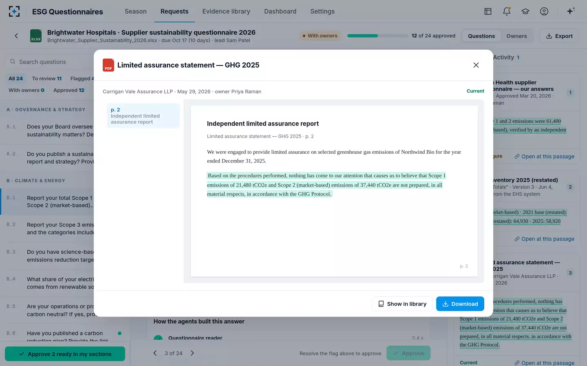Click the PDF icon in the dialog header
This screenshot has width=587, height=366.
point(108,65)
